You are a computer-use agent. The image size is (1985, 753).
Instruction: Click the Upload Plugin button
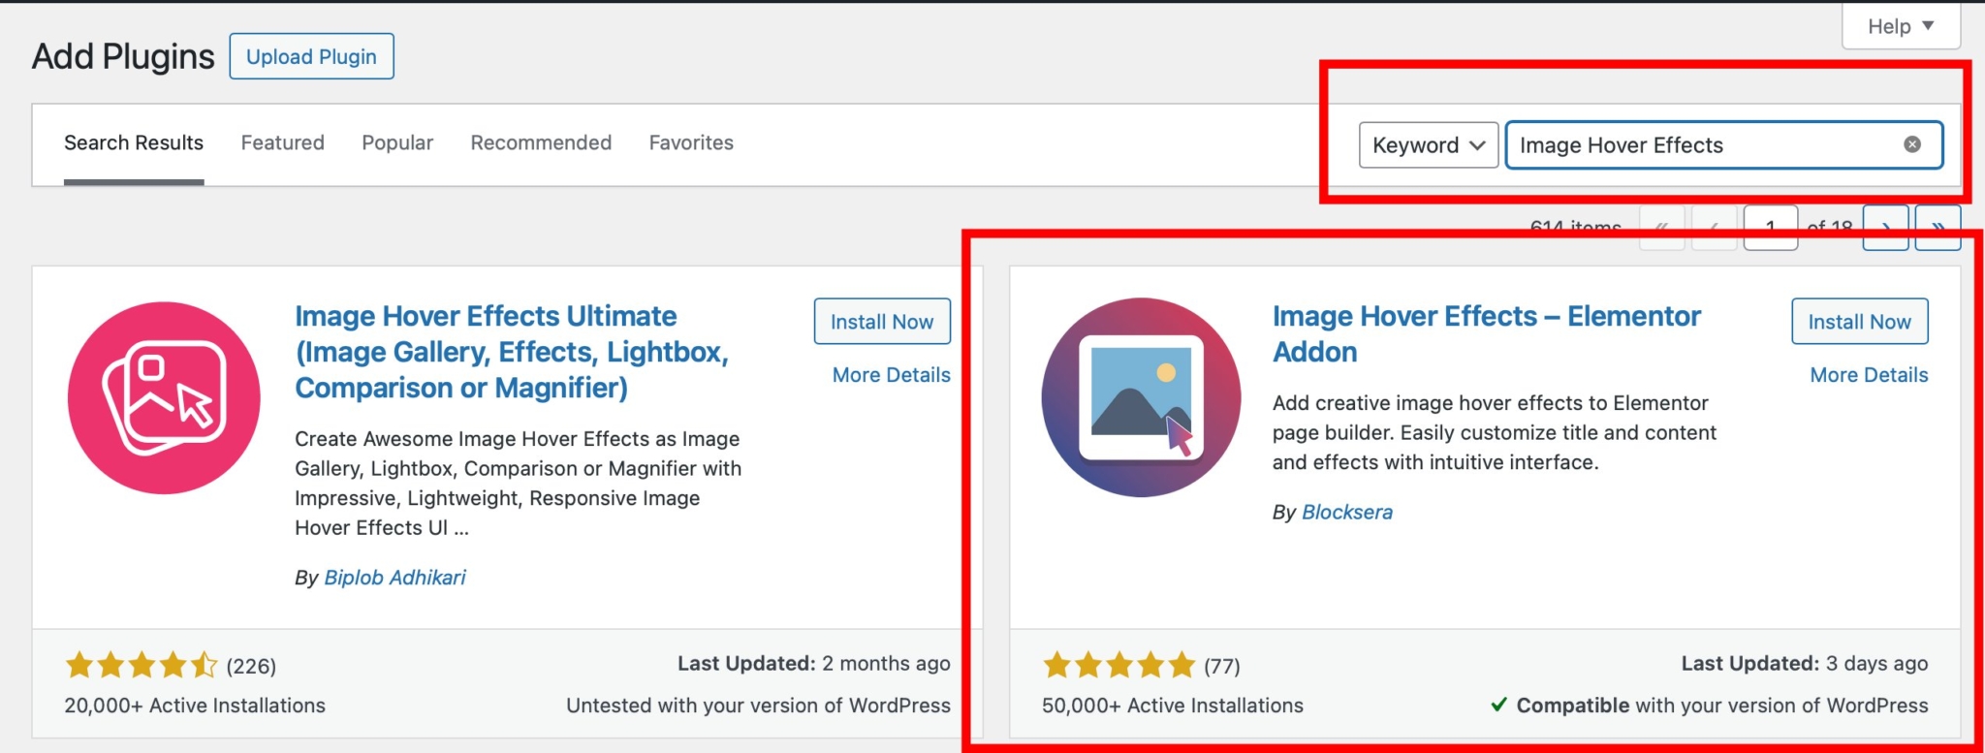pos(311,55)
